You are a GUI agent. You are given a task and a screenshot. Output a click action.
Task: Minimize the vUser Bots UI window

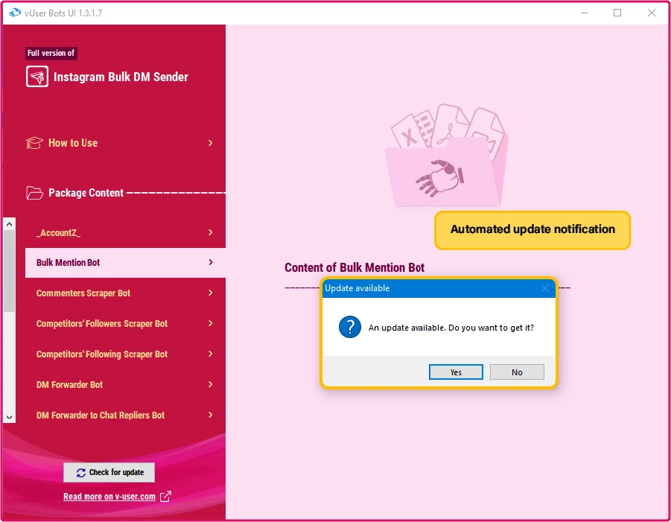tap(584, 13)
